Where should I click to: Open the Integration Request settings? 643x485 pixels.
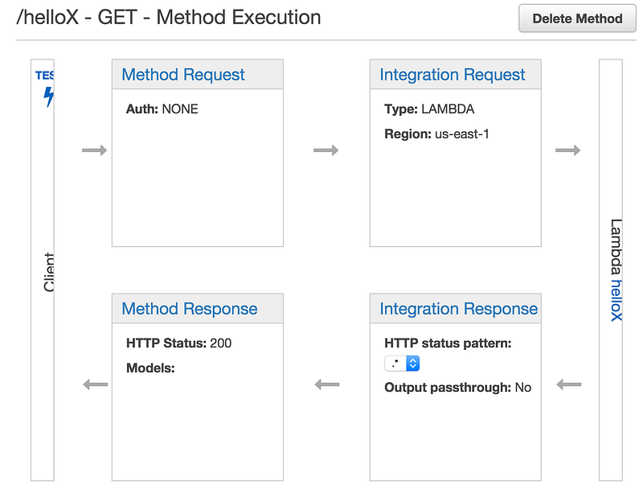point(453,75)
